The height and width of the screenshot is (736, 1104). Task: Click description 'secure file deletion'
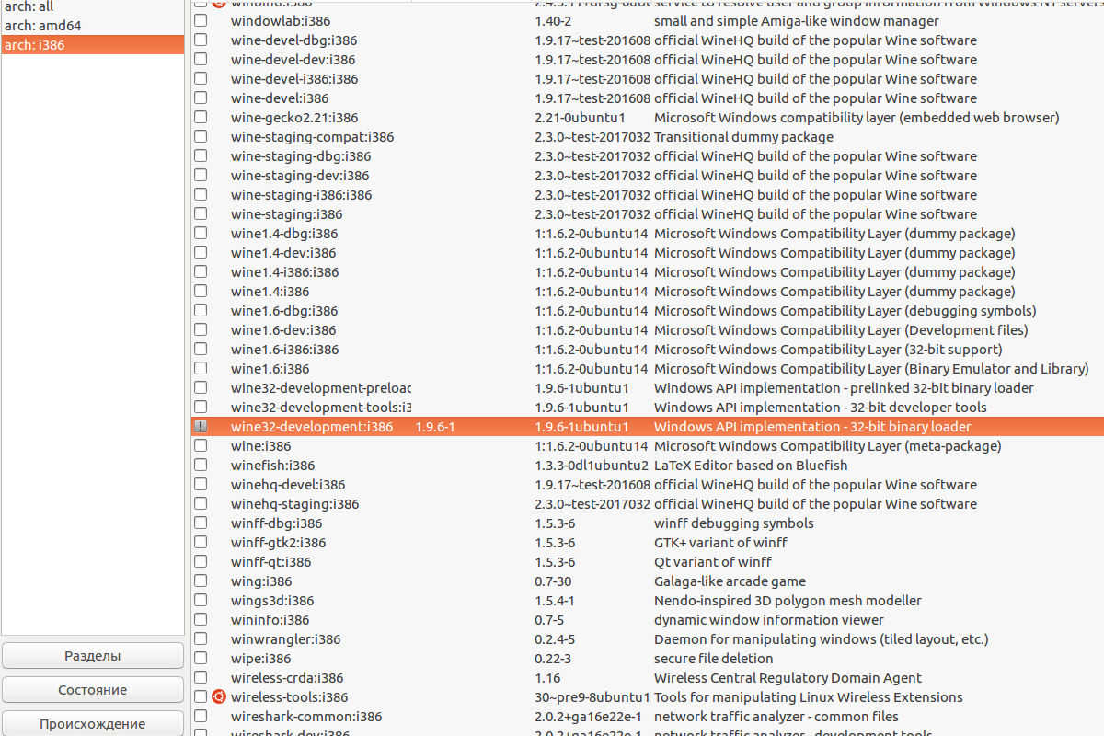pyautogui.click(x=714, y=658)
